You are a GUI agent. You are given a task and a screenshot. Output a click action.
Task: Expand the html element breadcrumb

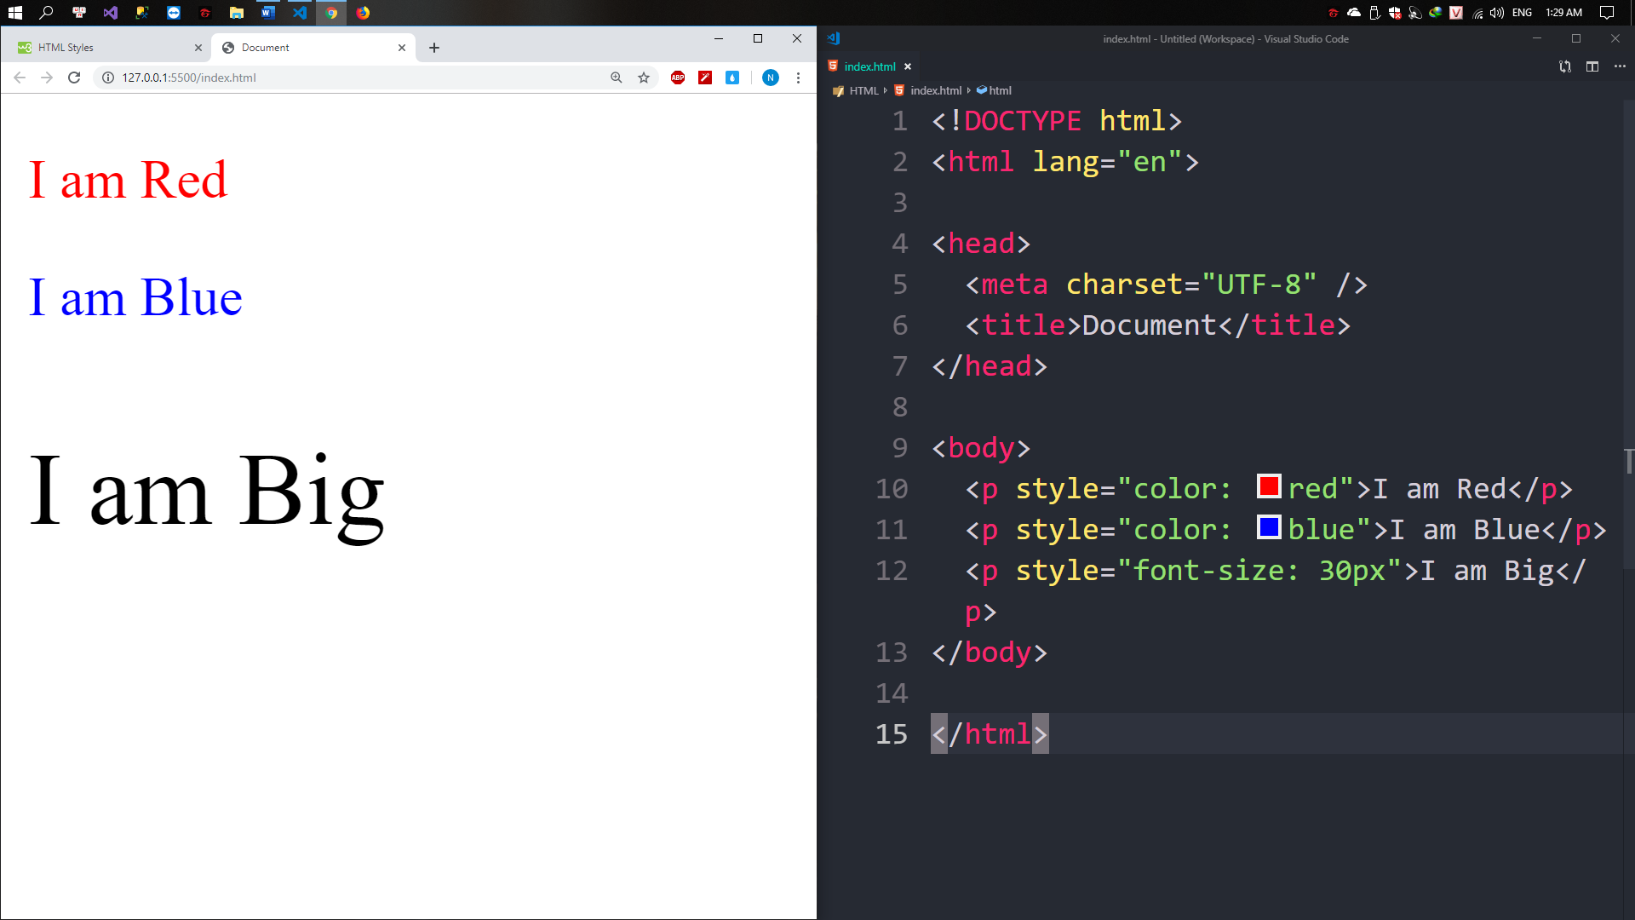click(1000, 90)
